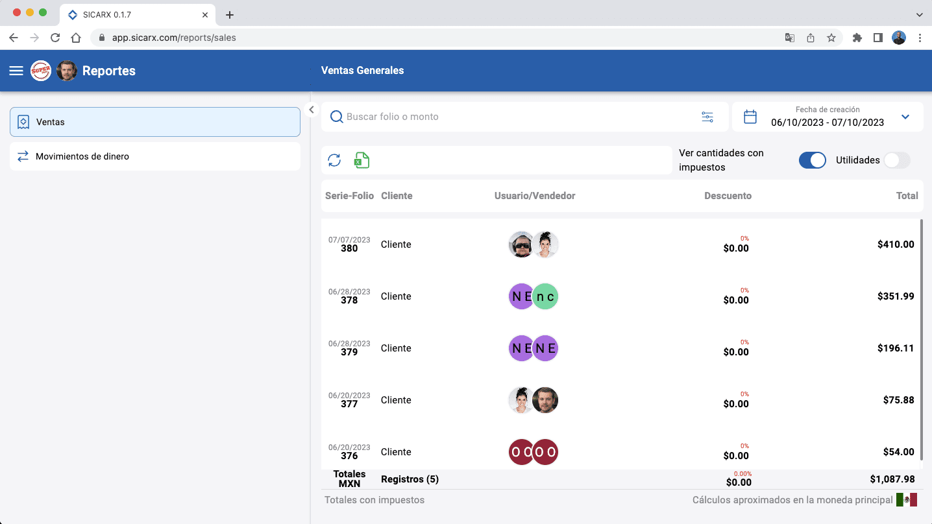Open Chrome tab list dropdown arrow
The width and height of the screenshot is (932, 524).
point(919,14)
